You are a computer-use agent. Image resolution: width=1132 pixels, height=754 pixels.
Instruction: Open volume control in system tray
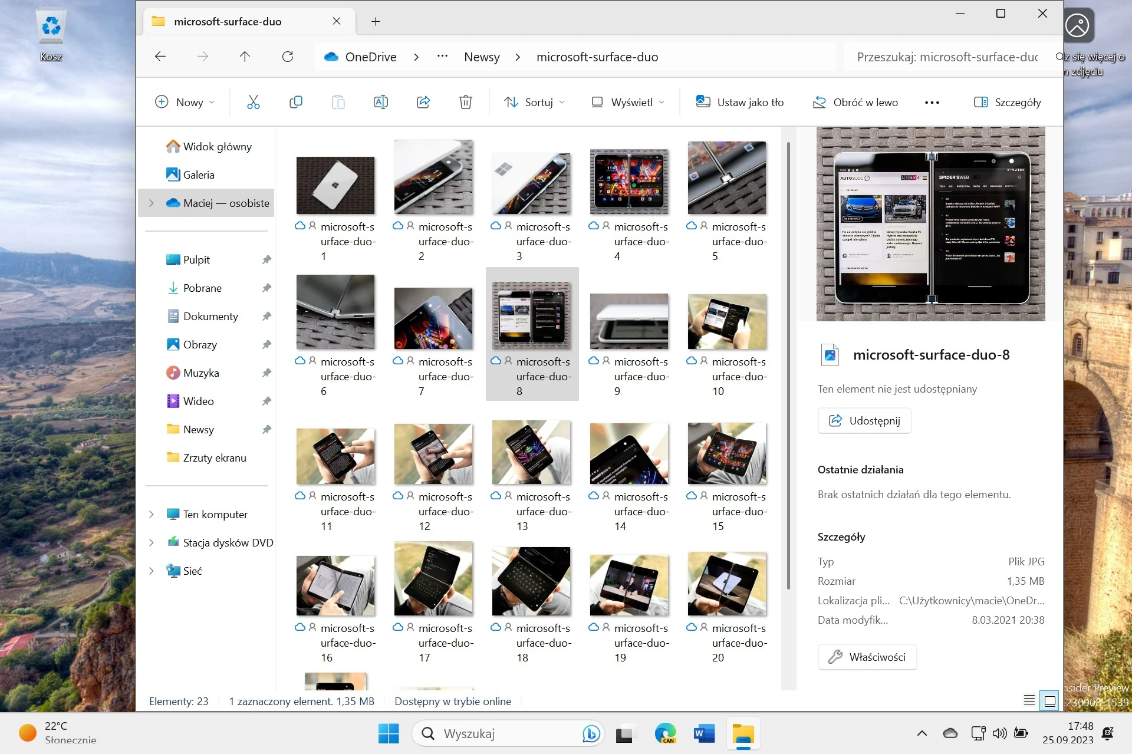tap(1000, 733)
